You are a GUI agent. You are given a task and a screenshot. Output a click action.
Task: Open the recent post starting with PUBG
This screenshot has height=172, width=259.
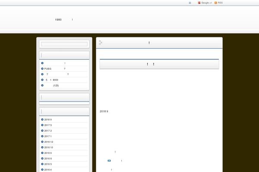(x=55, y=69)
